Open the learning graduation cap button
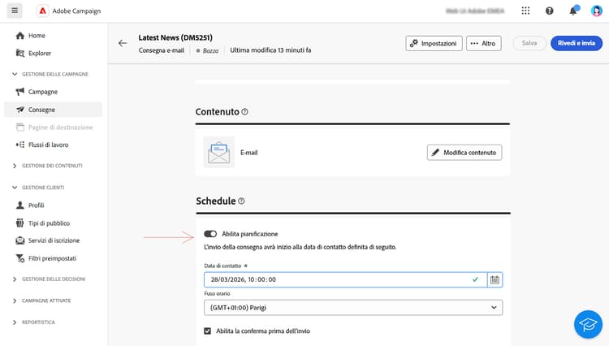Screen dimensions: 609x346 coord(588,324)
